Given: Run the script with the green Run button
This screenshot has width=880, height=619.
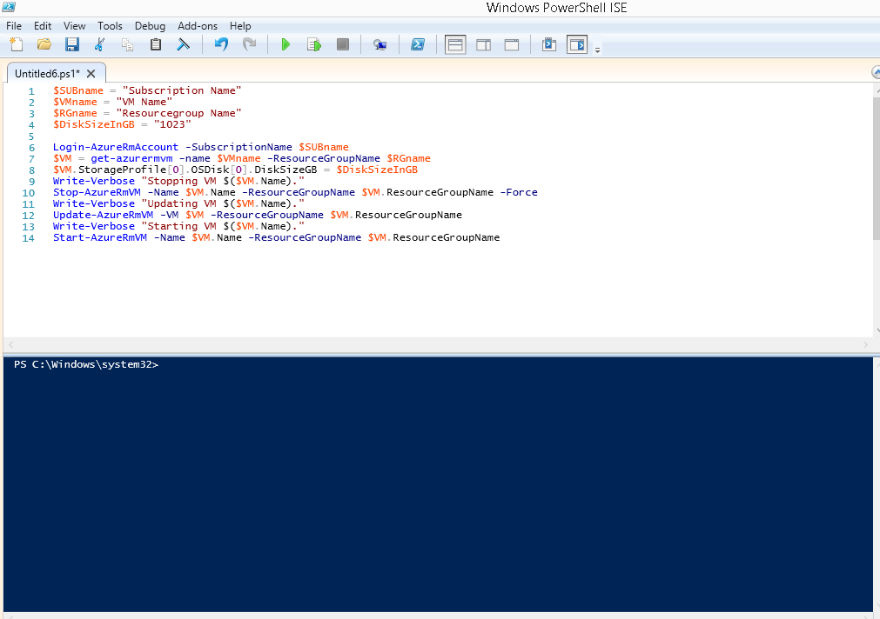Looking at the screenshot, I should click(285, 43).
